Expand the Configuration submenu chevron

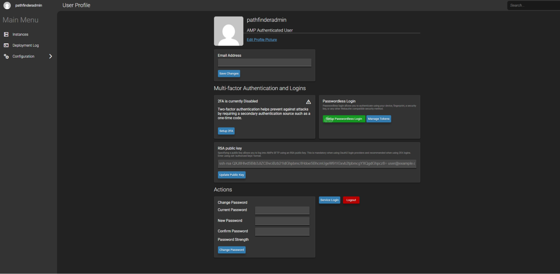click(x=51, y=56)
